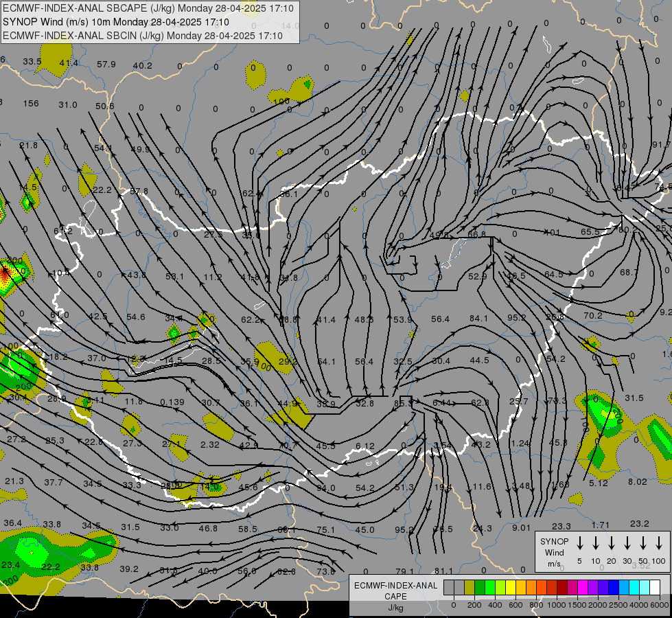Image resolution: width=672 pixels, height=618 pixels.
Task: Click the map value 46.8
Action: (x=208, y=528)
